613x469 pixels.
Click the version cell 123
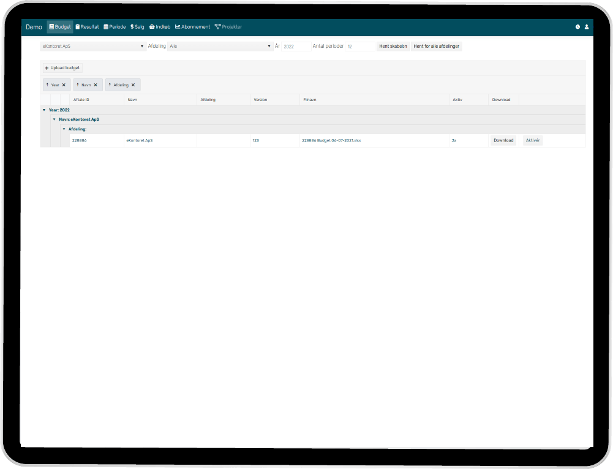click(275, 141)
